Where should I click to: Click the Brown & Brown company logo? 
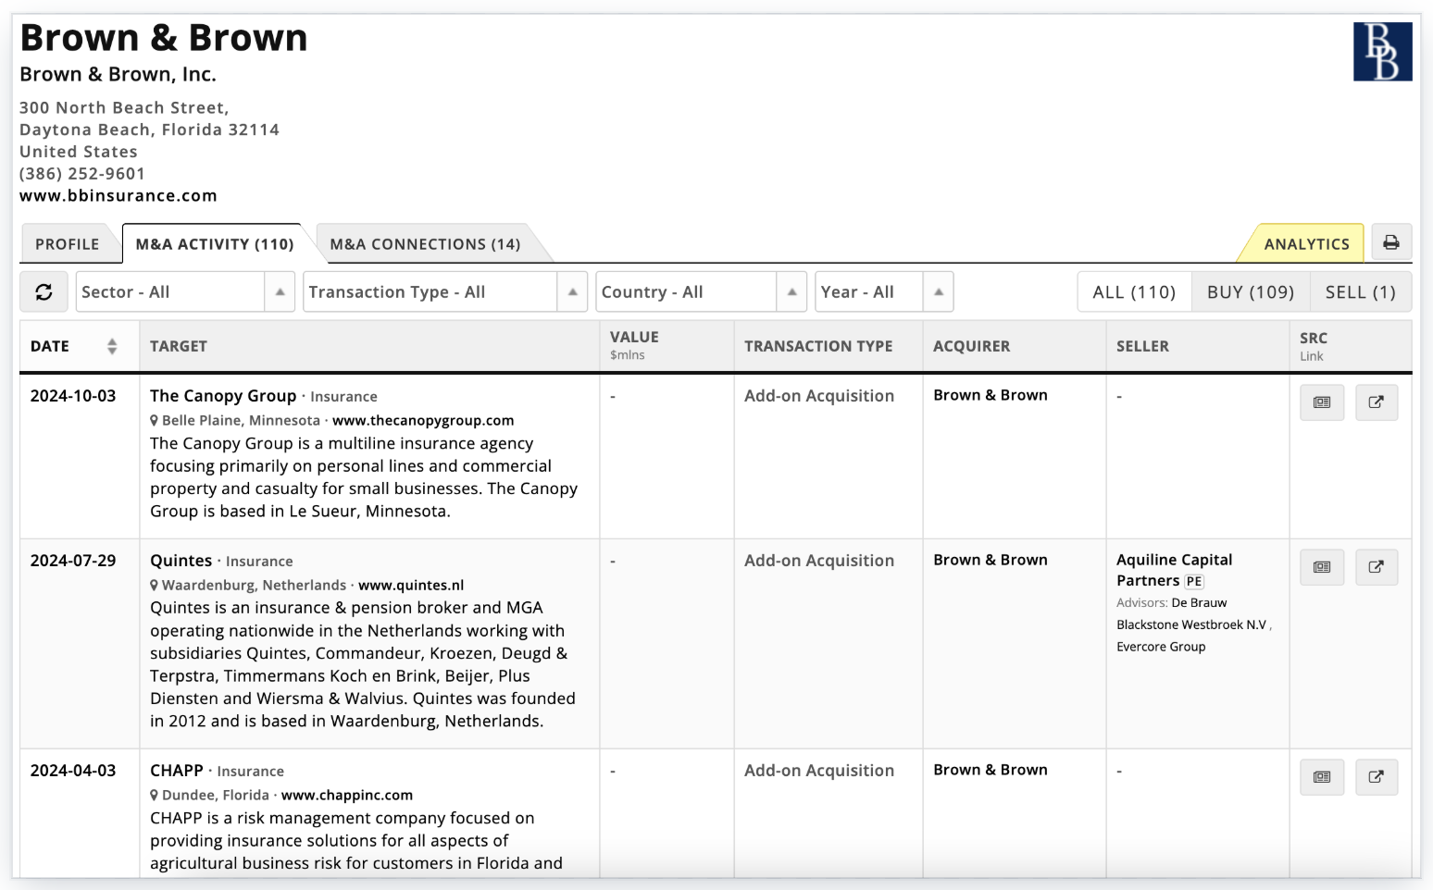tap(1382, 51)
